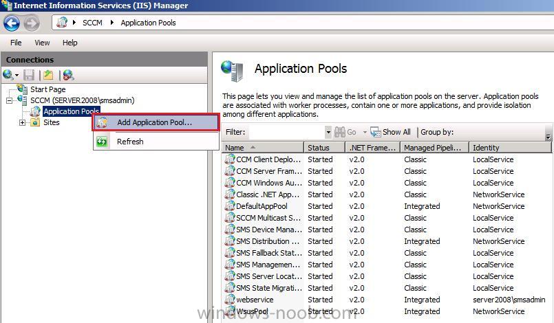Click the Go filter button
The height and width of the screenshot is (323, 554).
[x=345, y=132]
